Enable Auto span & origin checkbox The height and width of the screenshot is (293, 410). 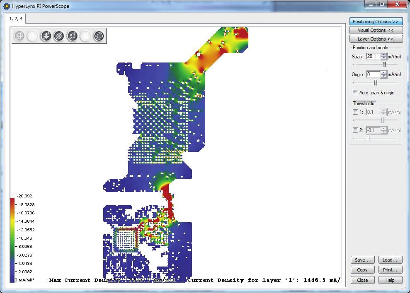pyautogui.click(x=355, y=93)
